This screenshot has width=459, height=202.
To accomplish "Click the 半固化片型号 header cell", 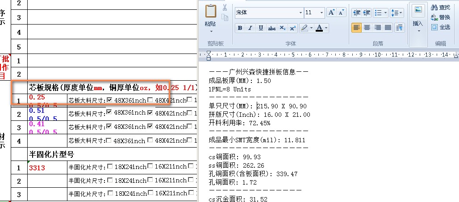I will pyautogui.click(x=113, y=154).
